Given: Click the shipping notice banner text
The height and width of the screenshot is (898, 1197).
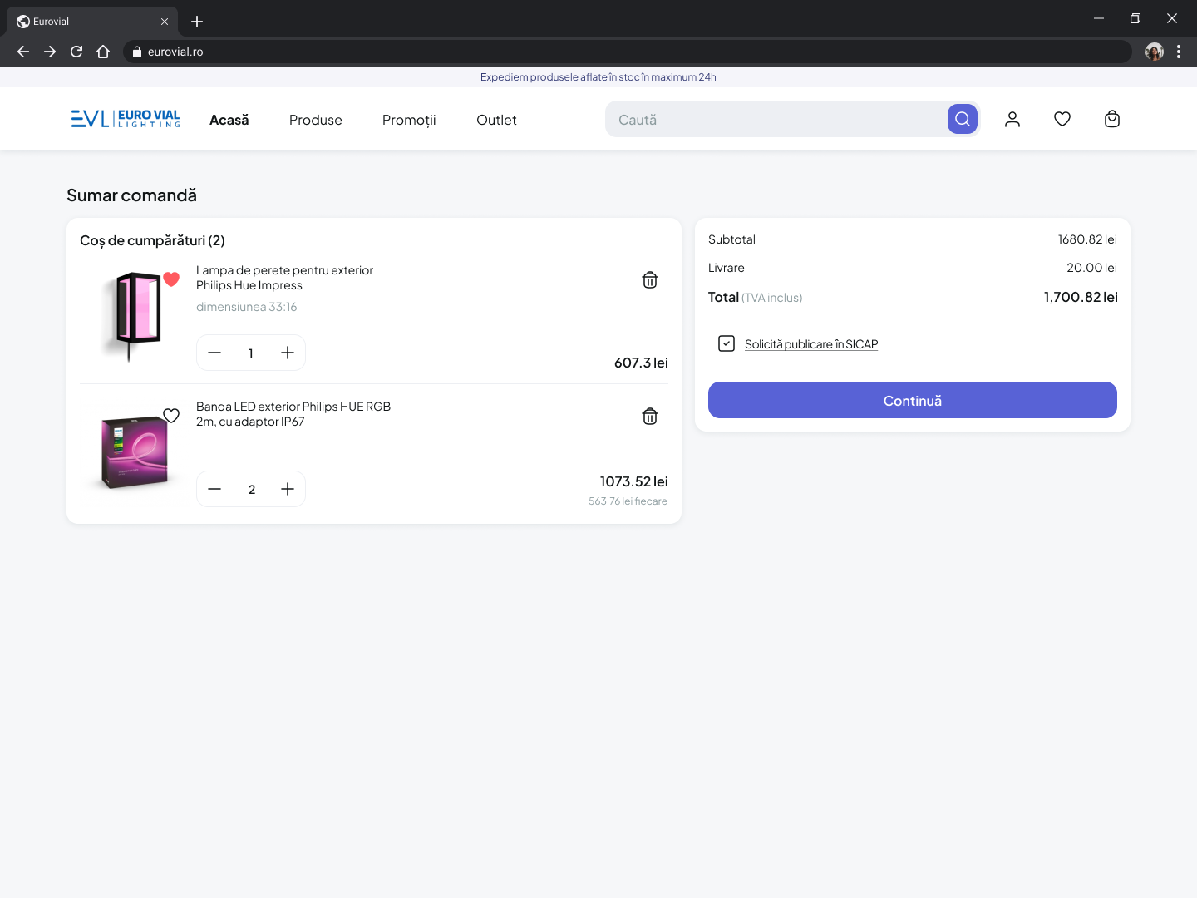Looking at the screenshot, I should pos(598,77).
